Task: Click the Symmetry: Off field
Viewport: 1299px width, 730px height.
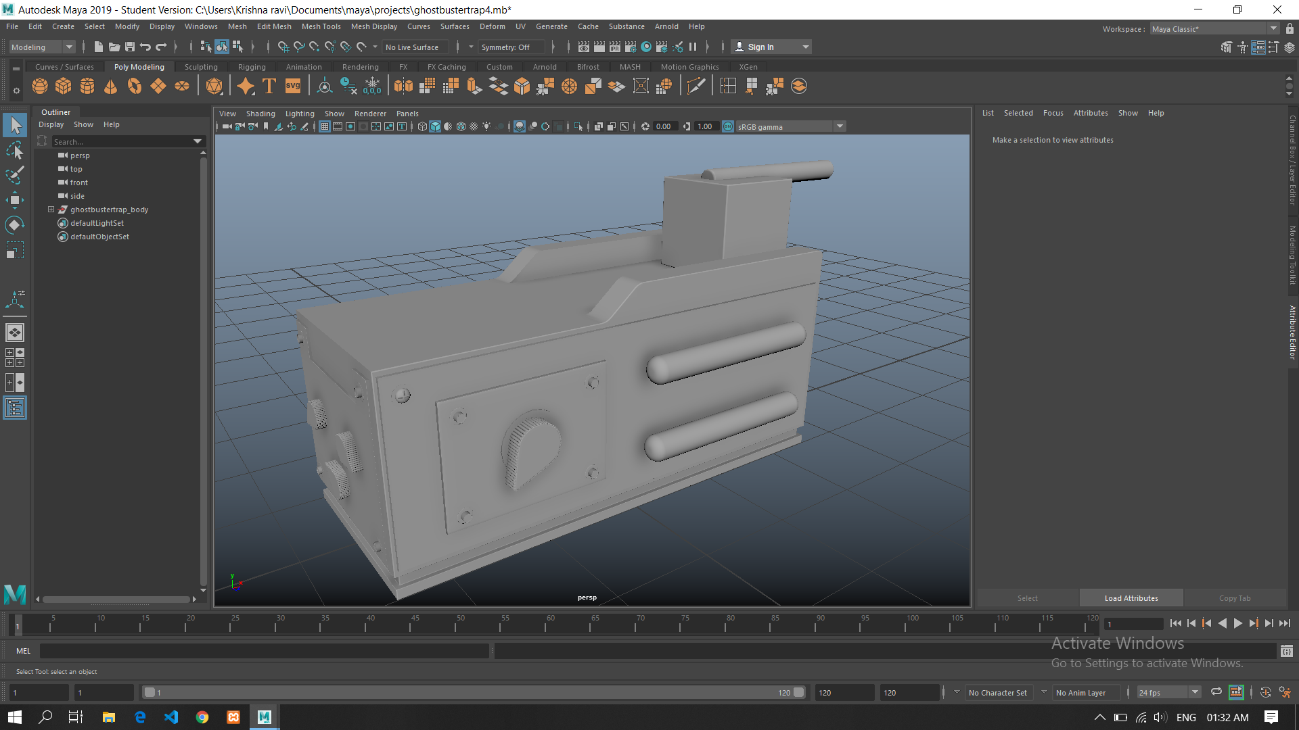Action: coord(511,47)
